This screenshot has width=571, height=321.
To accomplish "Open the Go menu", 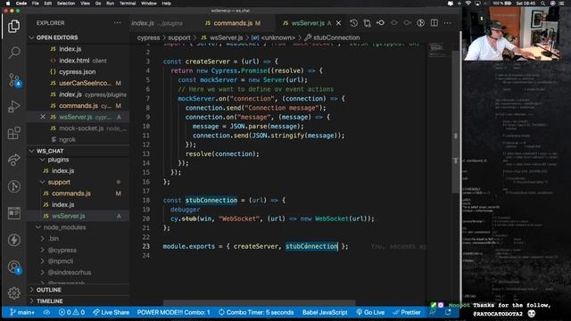I will coord(98,4).
